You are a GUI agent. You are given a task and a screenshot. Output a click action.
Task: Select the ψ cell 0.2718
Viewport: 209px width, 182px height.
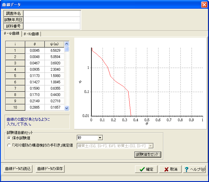click(x=54, y=101)
